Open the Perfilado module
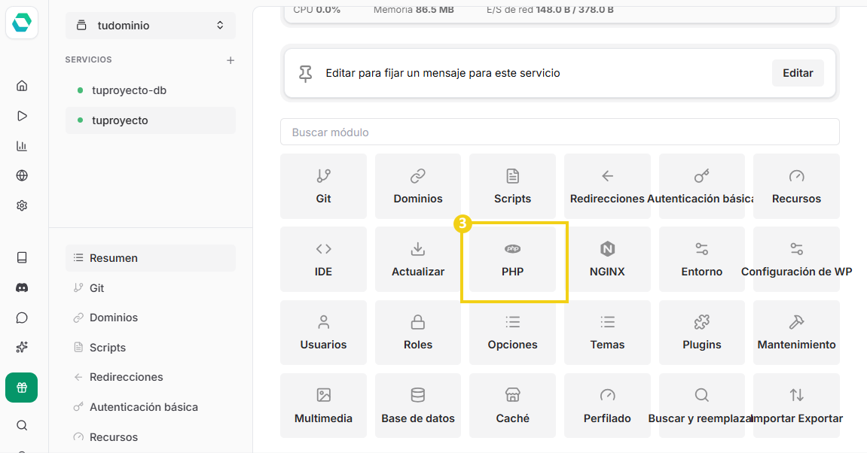867x453 pixels. click(607, 405)
